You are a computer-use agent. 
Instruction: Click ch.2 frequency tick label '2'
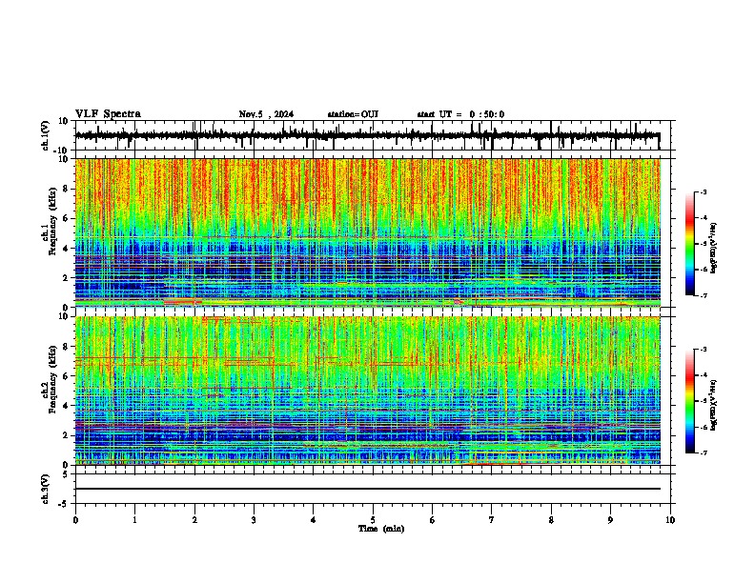pos(66,435)
